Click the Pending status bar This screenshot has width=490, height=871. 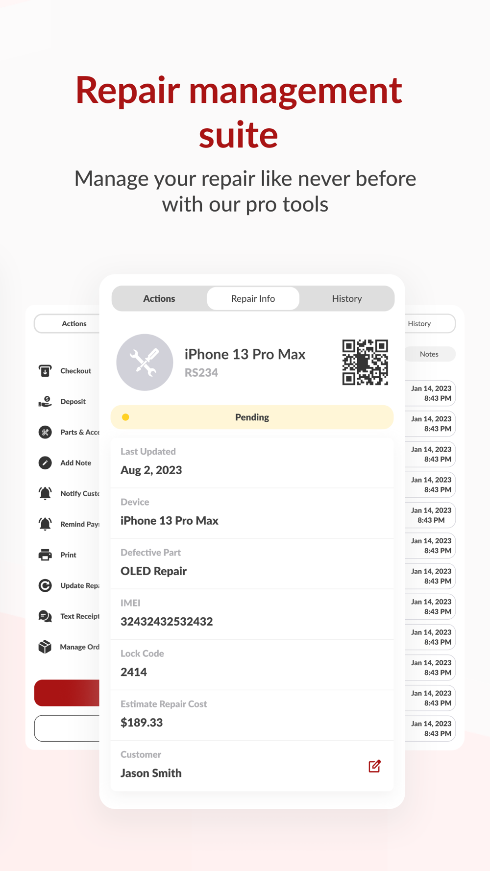click(252, 417)
